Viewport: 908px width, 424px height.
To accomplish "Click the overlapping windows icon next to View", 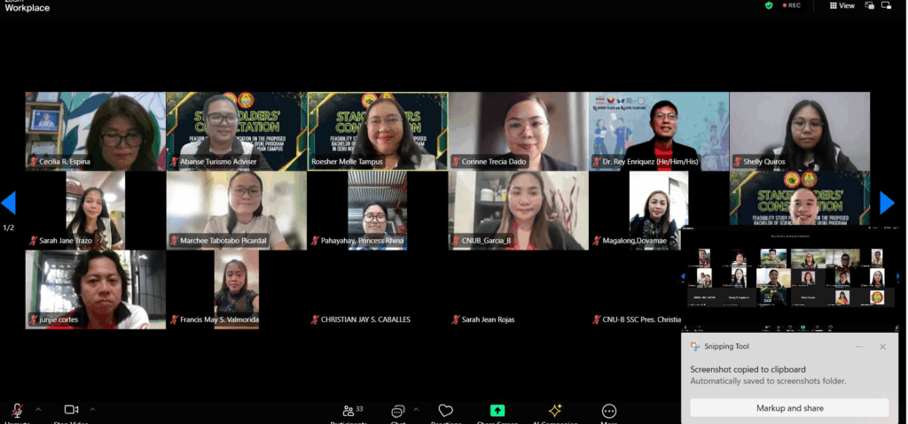I will (870, 5).
